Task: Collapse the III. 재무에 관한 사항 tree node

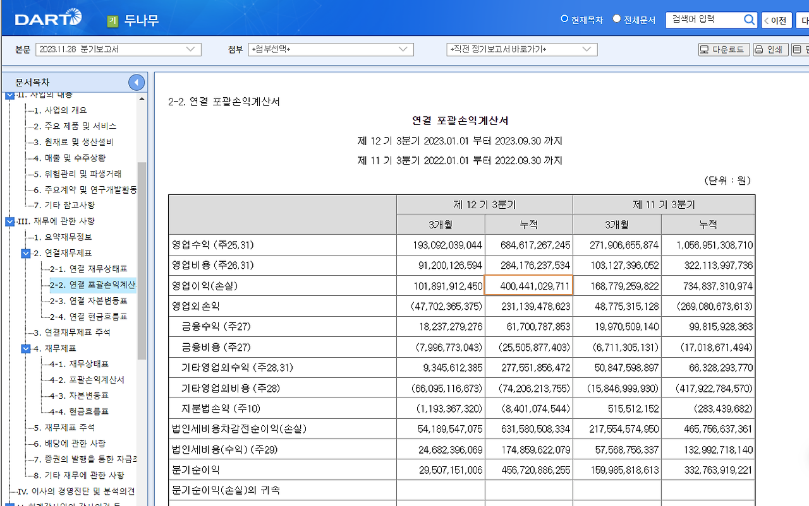Action: pyautogui.click(x=9, y=221)
